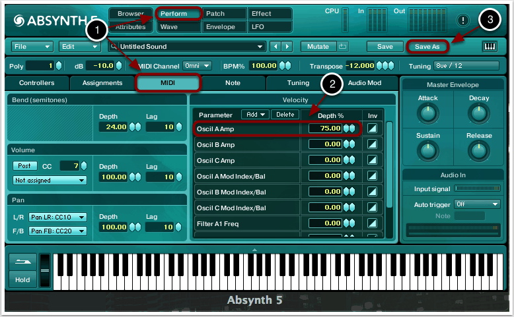Toggle the Post button in Volume

click(25, 166)
